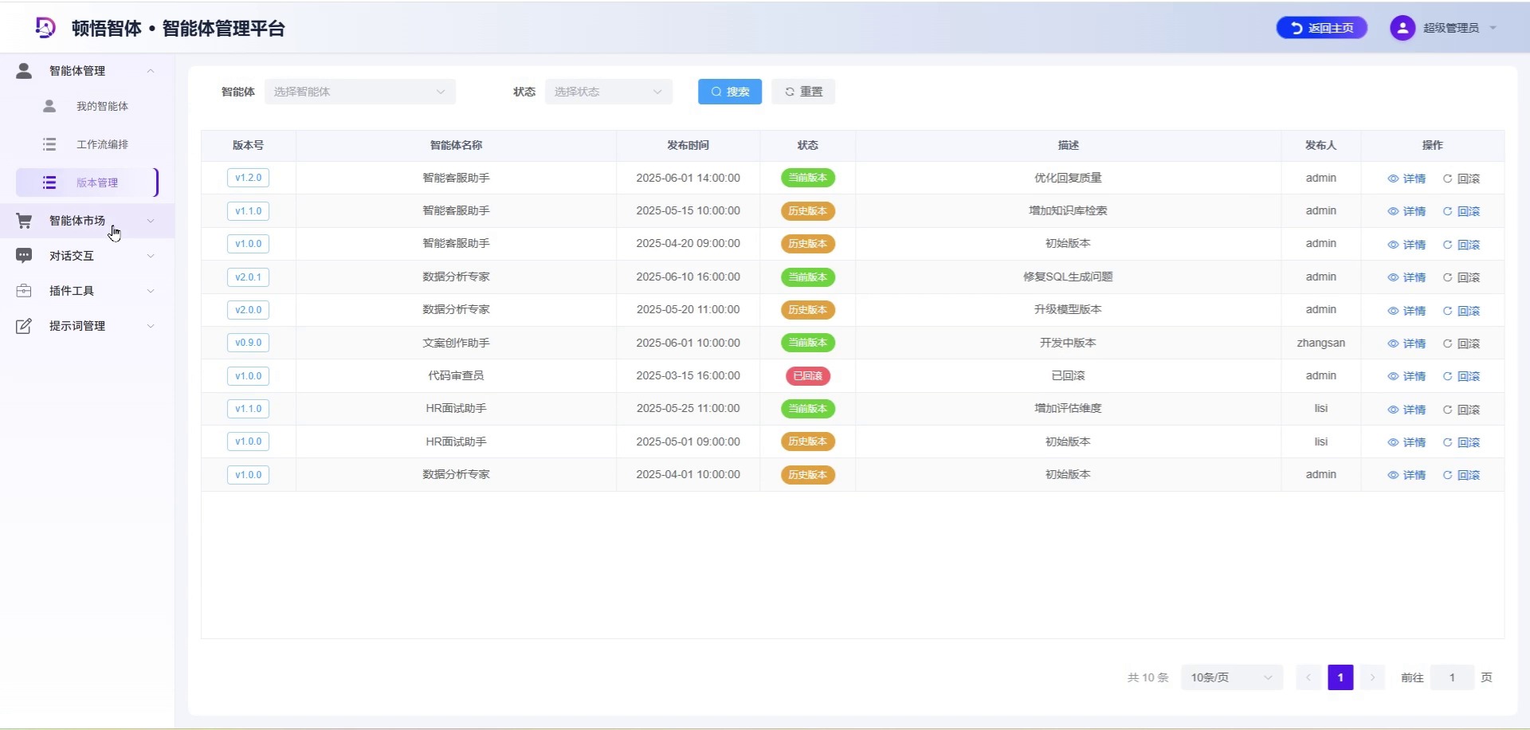Click the 我的智能体 person icon

coord(49,106)
